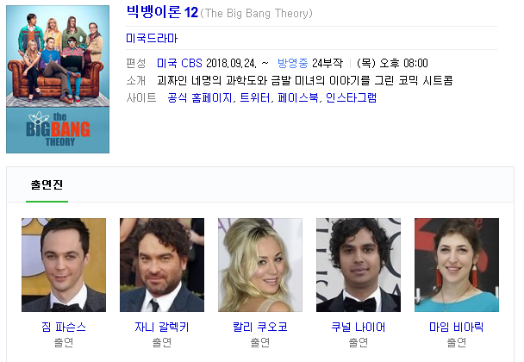Open the 빅뱅이론 12 title link
This screenshot has width=524, height=362.
[162, 12]
